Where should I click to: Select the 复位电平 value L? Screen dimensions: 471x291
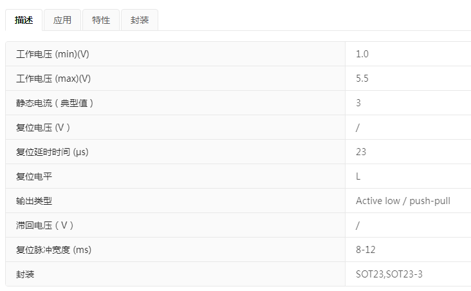[x=358, y=176]
